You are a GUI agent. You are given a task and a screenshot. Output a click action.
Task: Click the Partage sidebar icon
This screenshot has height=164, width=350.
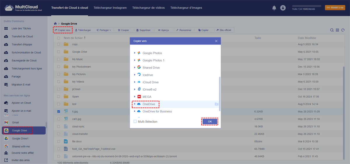coord(6,76)
